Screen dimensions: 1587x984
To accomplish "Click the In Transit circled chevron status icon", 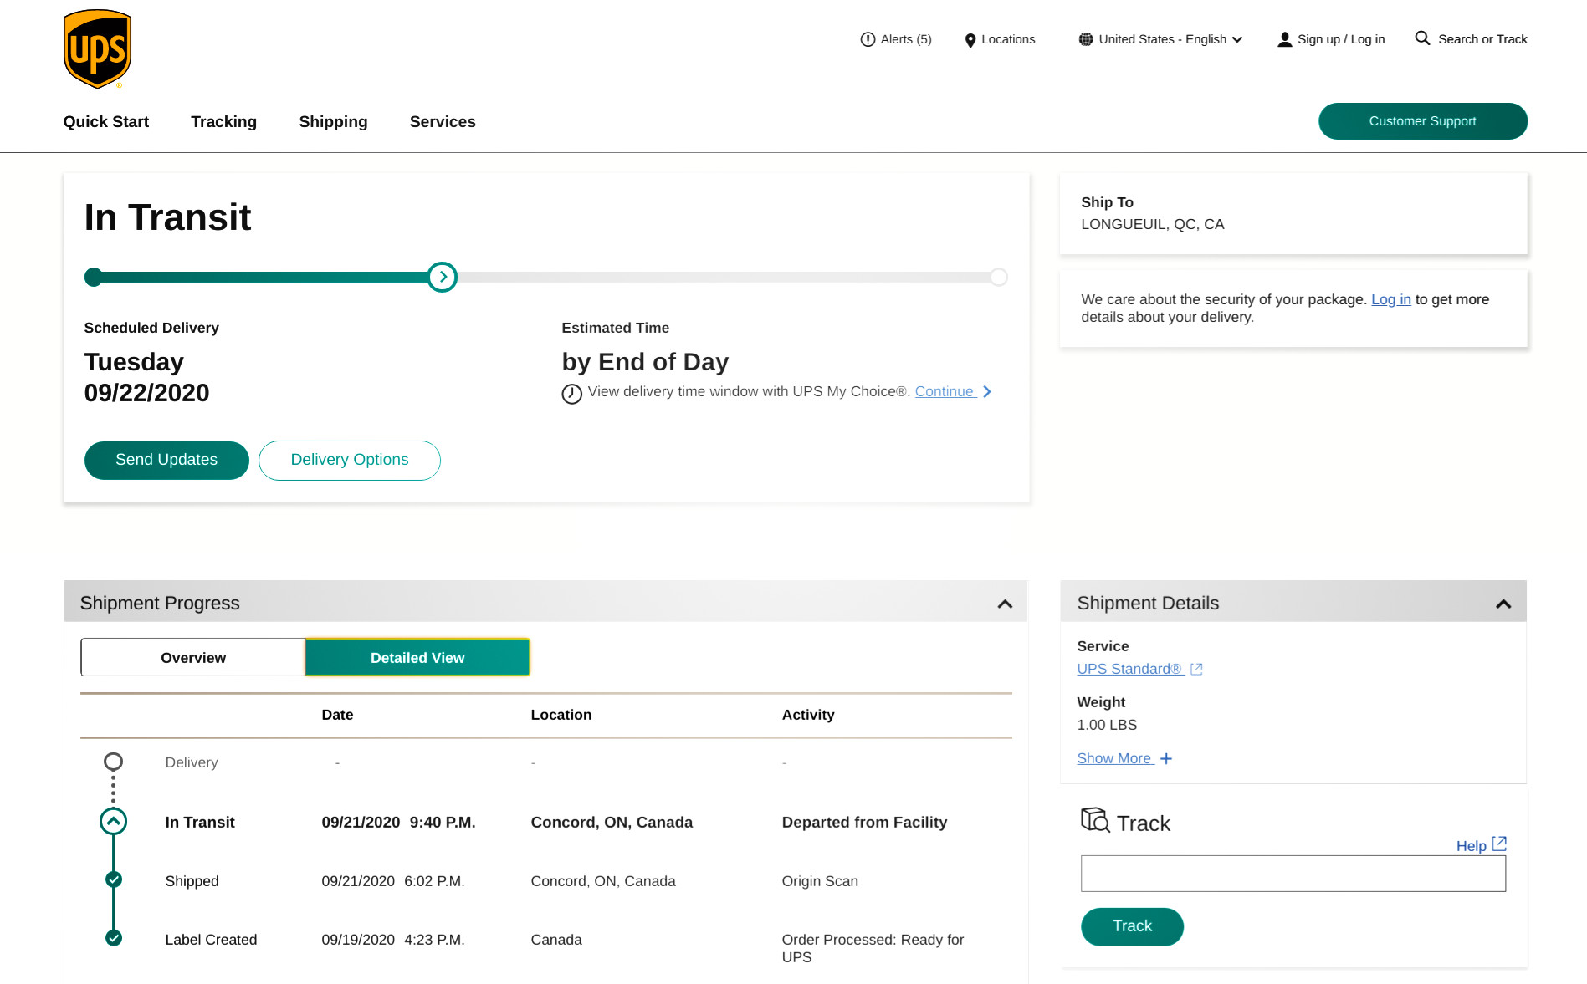I will click(114, 822).
